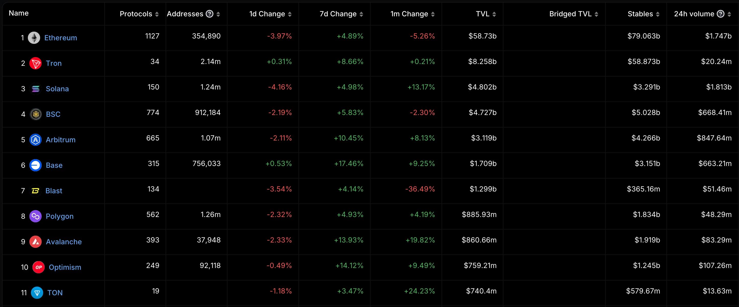The image size is (739, 307).
Task: Click the 24h volume help icon
Action: pyautogui.click(x=720, y=14)
